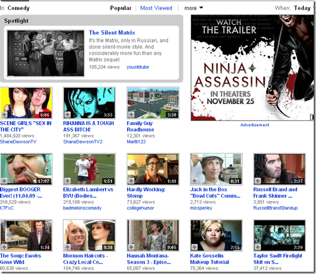The width and height of the screenshot is (316, 274).
Task: Open Hardly Working: Stomp title link
Action: point(146,192)
